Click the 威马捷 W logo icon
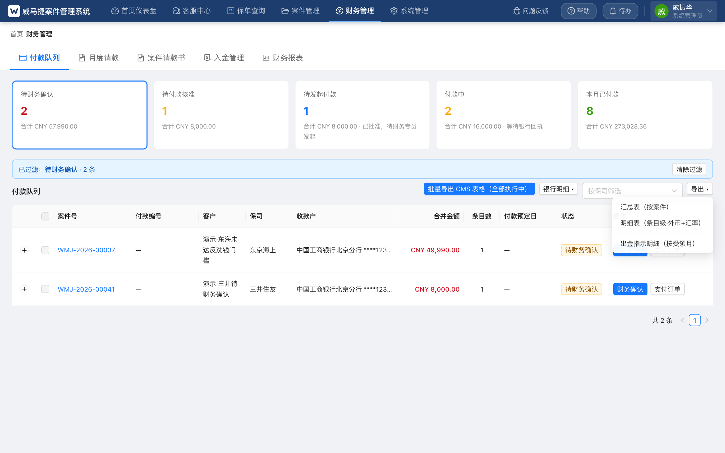Screen dimensions: 725x453 click(x=14, y=11)
